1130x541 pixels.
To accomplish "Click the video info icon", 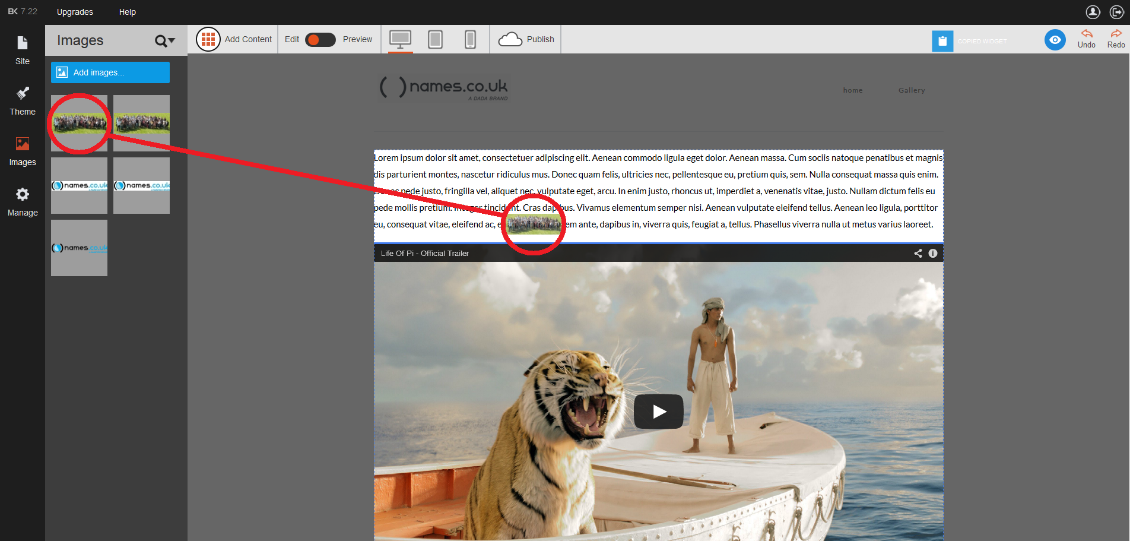I will tap(933, 253).
